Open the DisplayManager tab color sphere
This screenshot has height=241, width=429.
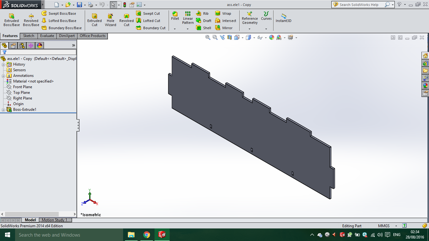(40, 46)
